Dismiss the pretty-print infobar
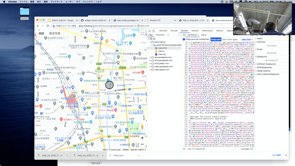The image size is (295, 166). [252, 39]
